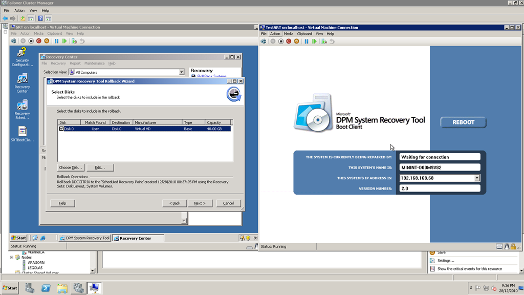524x295 pixels.
Task: Pause the TestSRT virtual machine
Action: click(307, 41)
